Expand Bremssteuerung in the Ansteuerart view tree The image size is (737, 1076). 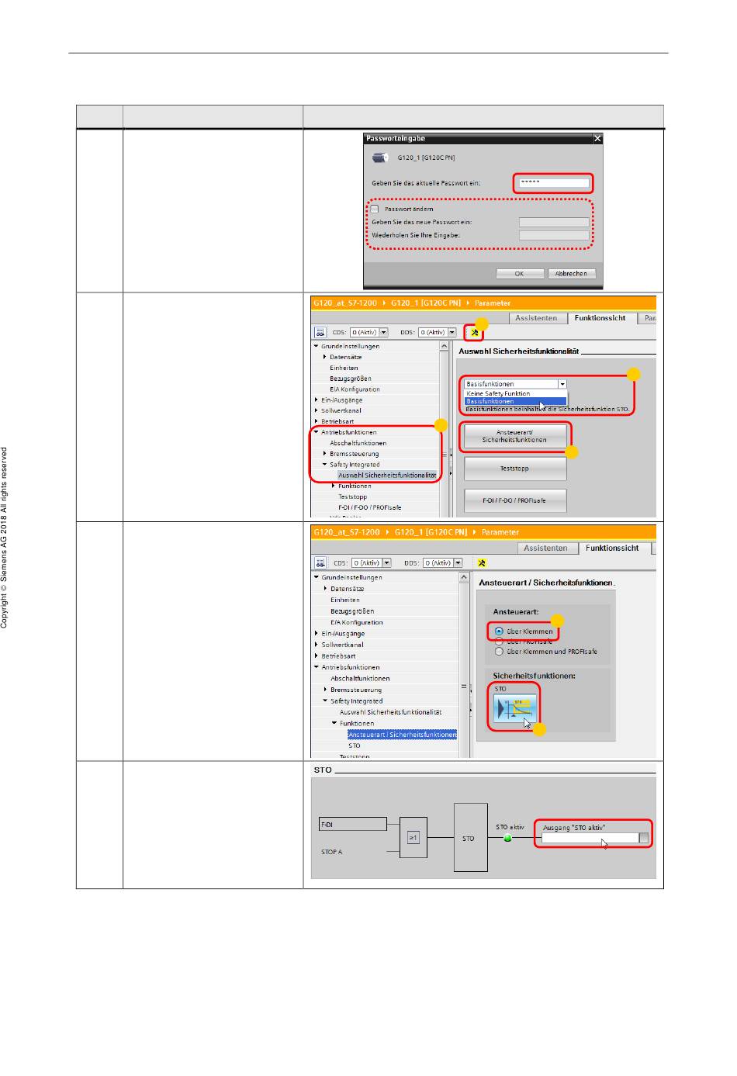[325, 690]
